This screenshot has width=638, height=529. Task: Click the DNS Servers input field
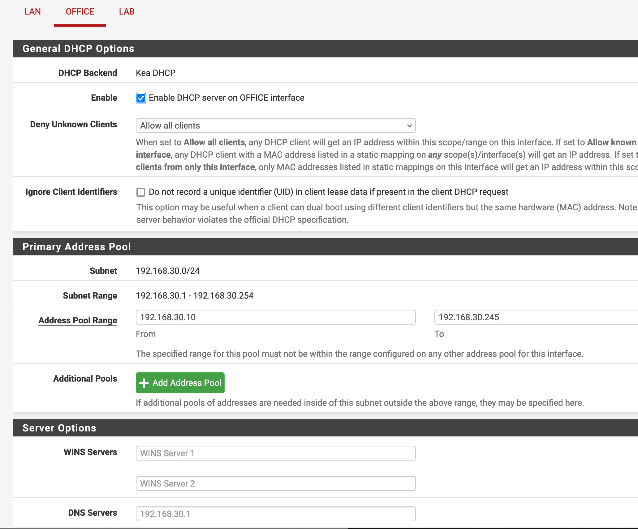tap(275, 514)
